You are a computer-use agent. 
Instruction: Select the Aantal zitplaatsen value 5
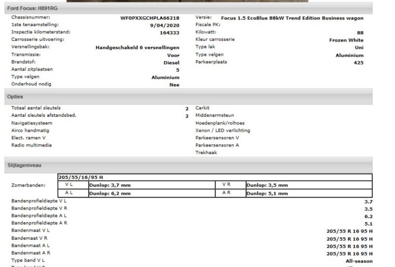tap(178, 70)
